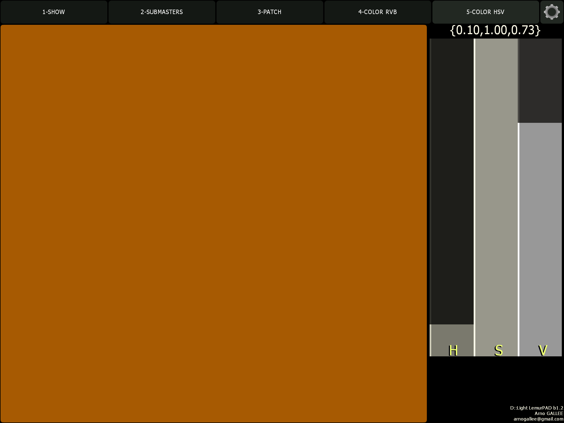Open the 2-SUBMASTERS tab

[162, 12]
